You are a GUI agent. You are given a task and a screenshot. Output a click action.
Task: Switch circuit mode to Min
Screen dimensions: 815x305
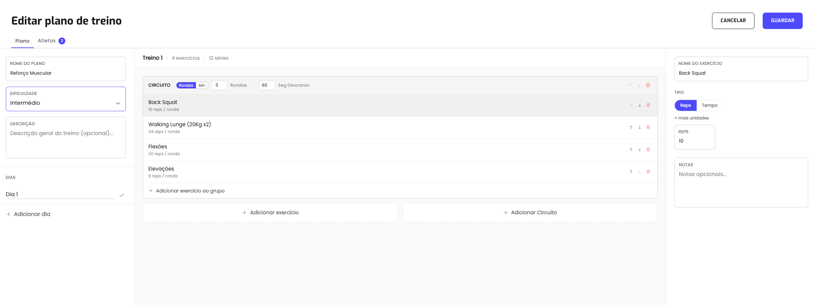click(x=202, y=85)
